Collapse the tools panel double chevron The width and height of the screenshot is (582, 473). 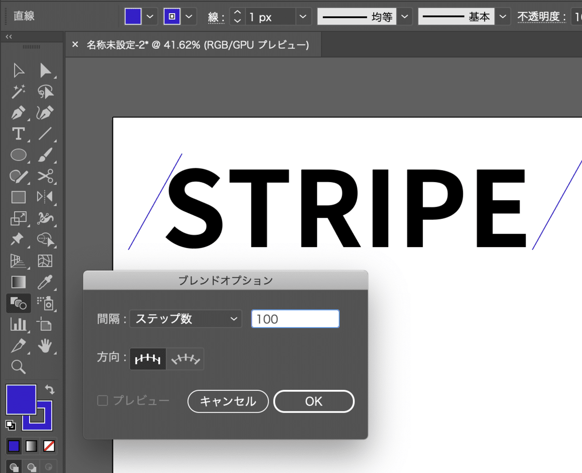pos(9,36)
